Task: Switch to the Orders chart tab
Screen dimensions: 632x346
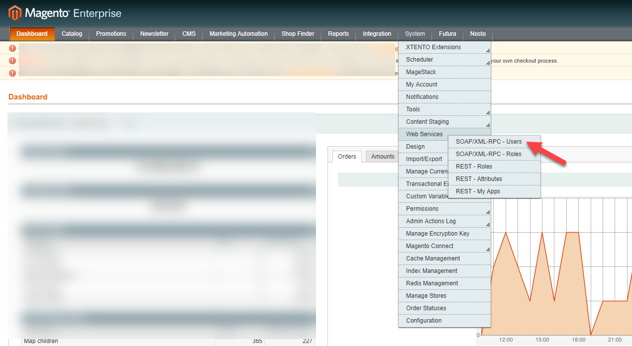Action: [347, 157]
